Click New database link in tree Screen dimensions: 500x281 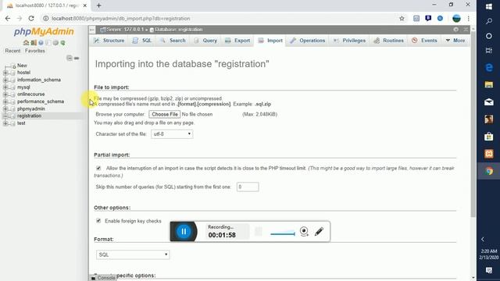[22, 66]
